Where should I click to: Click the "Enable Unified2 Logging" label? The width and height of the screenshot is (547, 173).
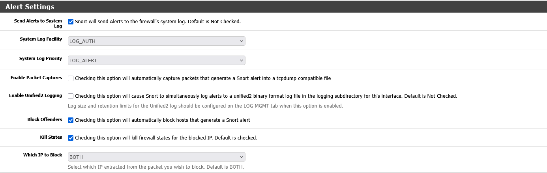(36, 95)
